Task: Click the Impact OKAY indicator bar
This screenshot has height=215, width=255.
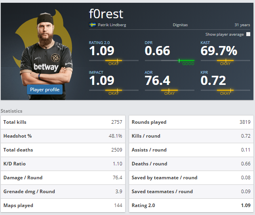Action: (114, 90)
